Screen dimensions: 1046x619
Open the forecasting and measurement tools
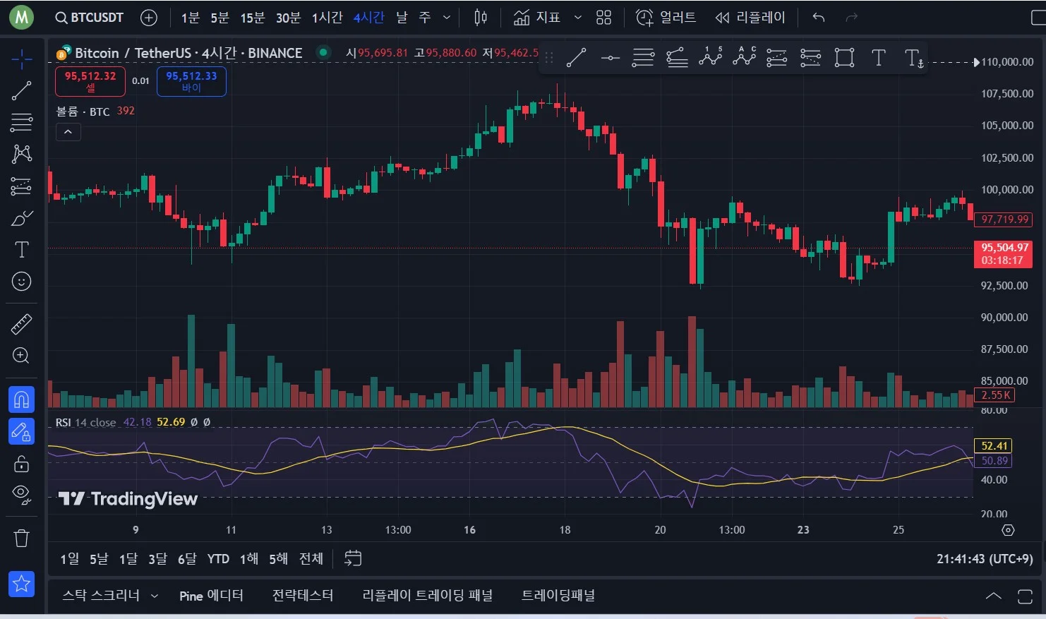pyautogui.click(x=22, y=186)
